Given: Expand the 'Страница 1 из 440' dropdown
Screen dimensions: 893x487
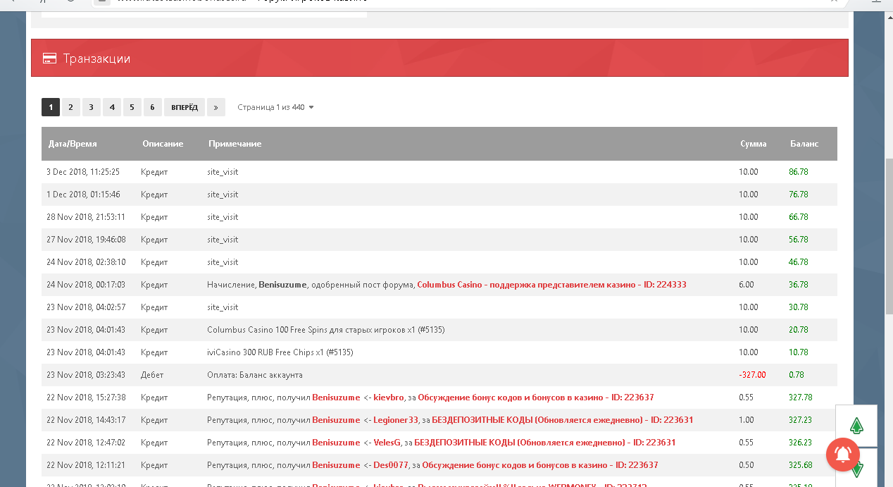Looking at the screenshot, I should pos(275,107).
